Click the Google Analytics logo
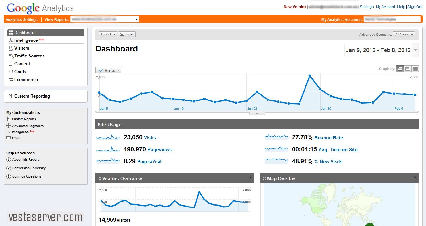Screen dimensions: 426x226 [40, 8]
